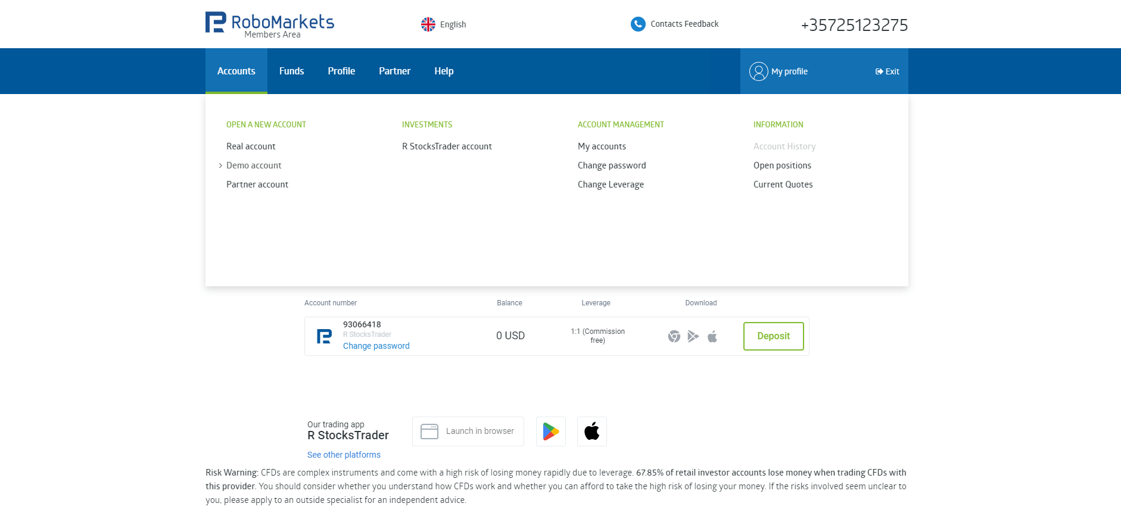Image resolution: width=1121 pixels, height=519 pixels.
Task: Click the INFORMATION heading
Action: click(x=778, y=124)
